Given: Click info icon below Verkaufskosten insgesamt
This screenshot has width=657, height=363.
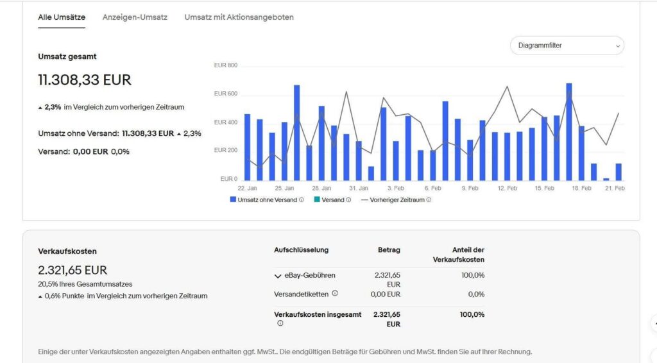Looking at the screenshot, I should [x=280, y=324].
